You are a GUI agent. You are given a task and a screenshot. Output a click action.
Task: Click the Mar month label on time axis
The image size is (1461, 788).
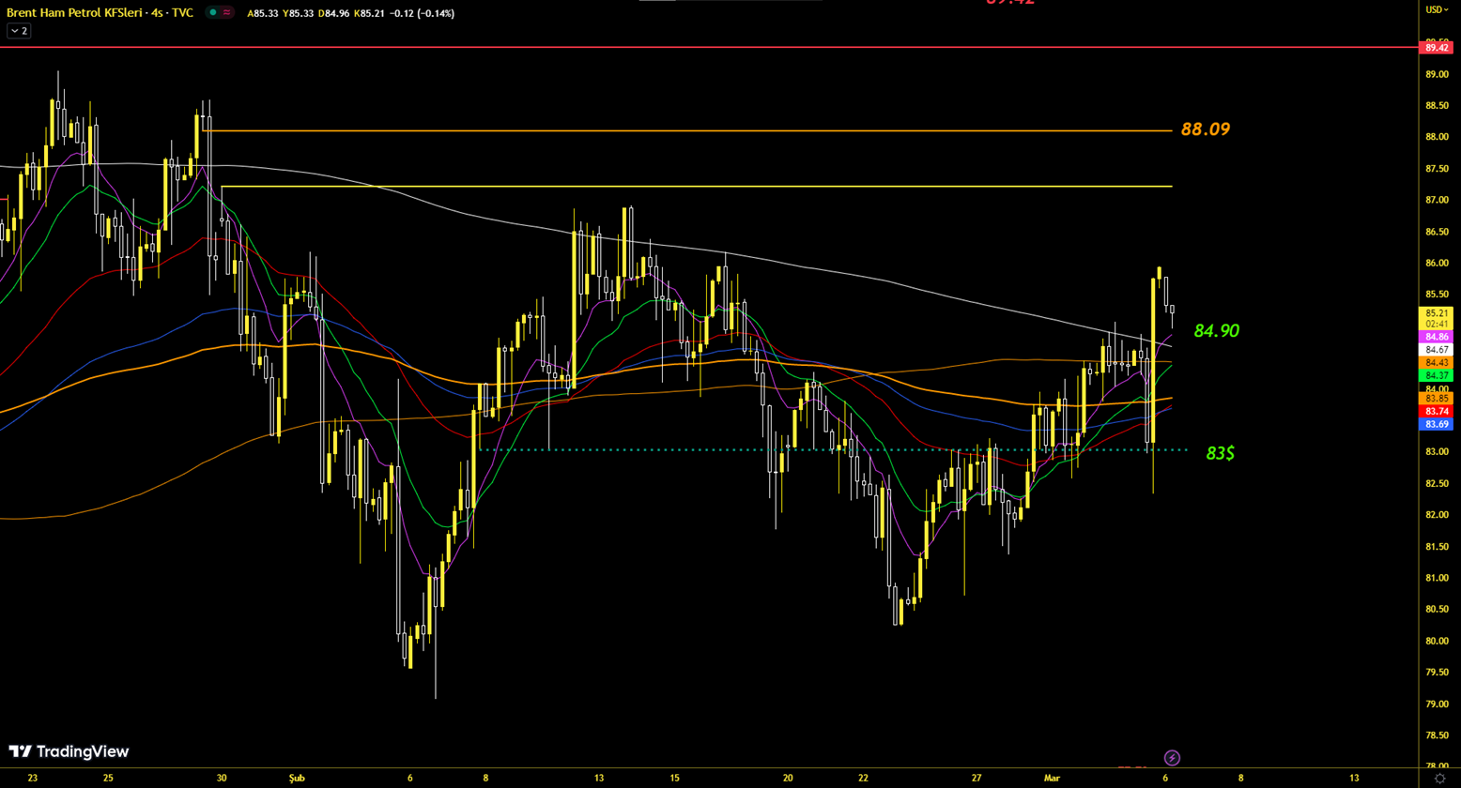(1052, 778)
